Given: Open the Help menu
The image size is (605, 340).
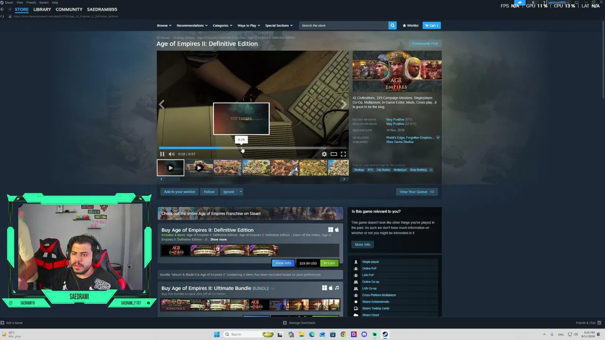Looking at the screenshot, I should tap(55, 2).
